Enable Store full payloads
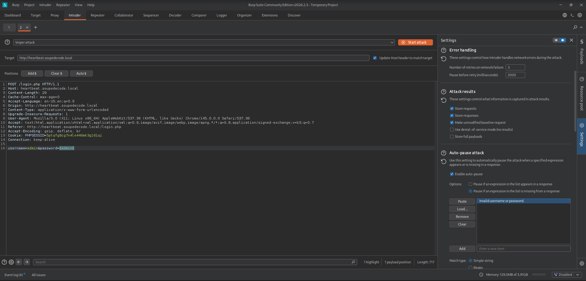586x281 pixels. [x=452, y=137]
